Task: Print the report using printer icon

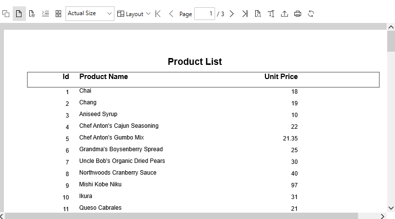Action: 298,14
